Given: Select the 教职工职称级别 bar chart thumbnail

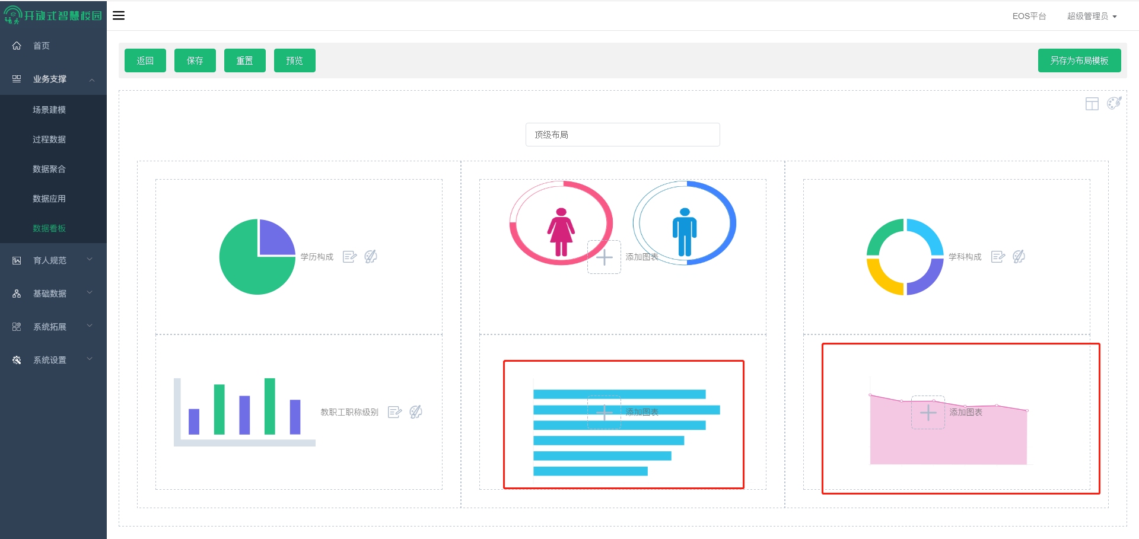Looking at the screenshot, I should pos(244,412).
